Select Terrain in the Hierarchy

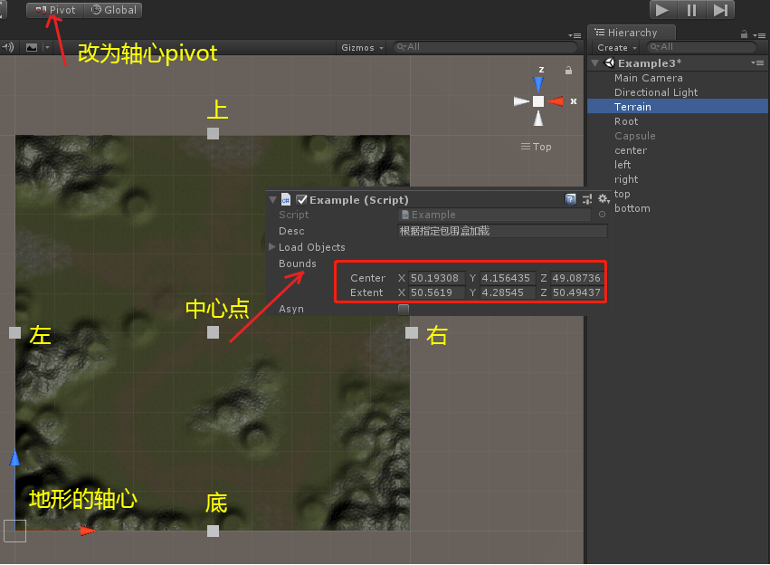632,106
